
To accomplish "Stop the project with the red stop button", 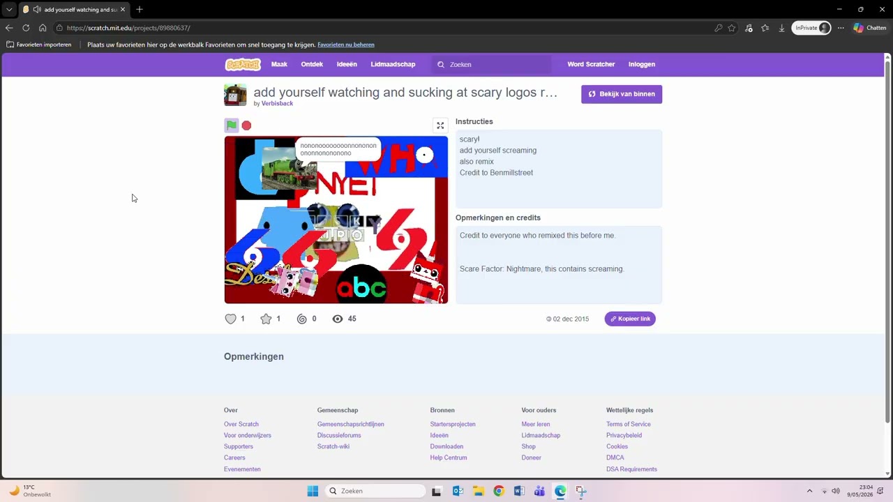I will (x=246, y=125).
